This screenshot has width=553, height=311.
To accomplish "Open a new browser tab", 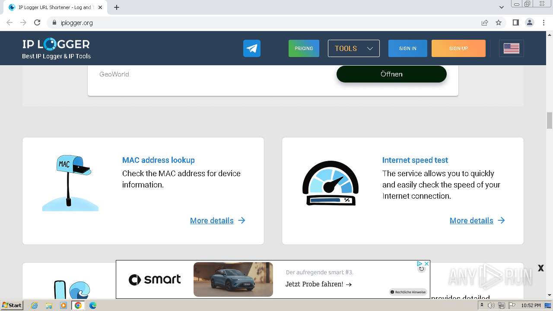I will point(117,7).
